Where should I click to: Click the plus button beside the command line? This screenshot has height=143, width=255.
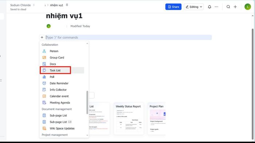coord(42,37)
